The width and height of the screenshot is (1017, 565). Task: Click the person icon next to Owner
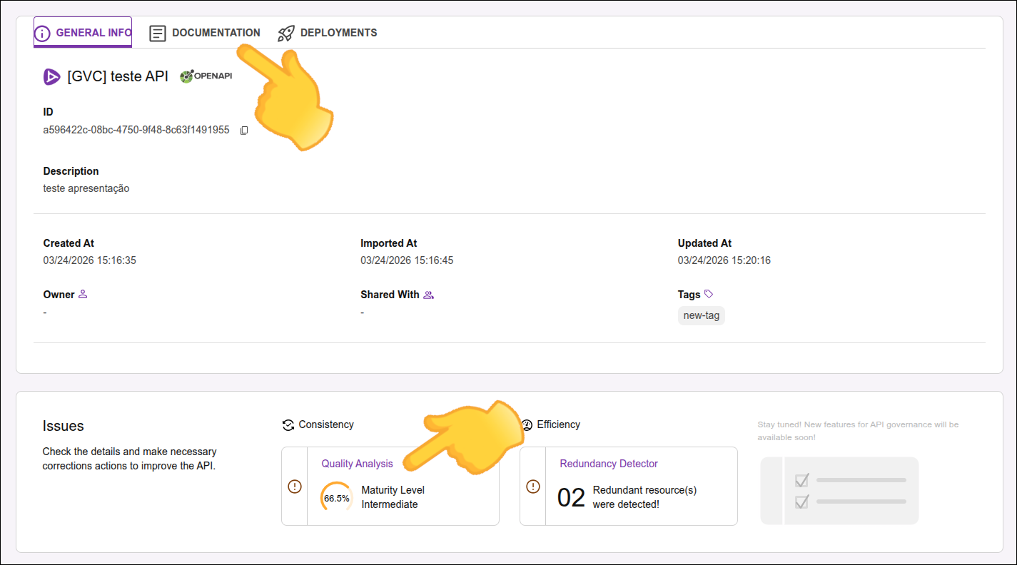pos(83,293)
